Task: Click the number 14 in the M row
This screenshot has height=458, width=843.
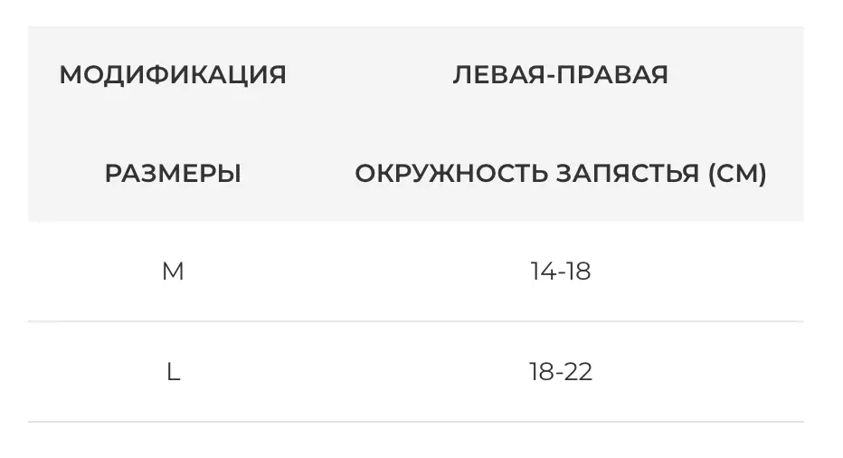Action: pyautogui.click(x=543, y=272)
